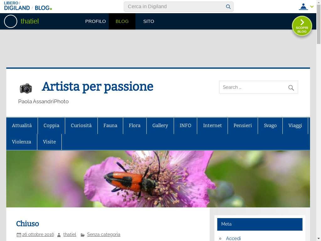Open the Viaggi menu item
The image size is (321, 241).
(295, 126)
